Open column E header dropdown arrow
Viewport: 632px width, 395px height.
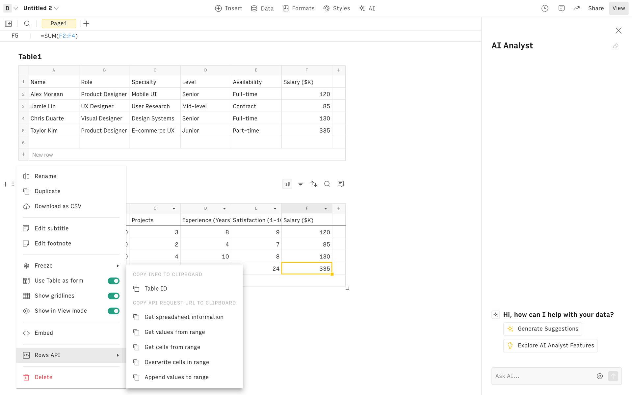coord(275,209)
